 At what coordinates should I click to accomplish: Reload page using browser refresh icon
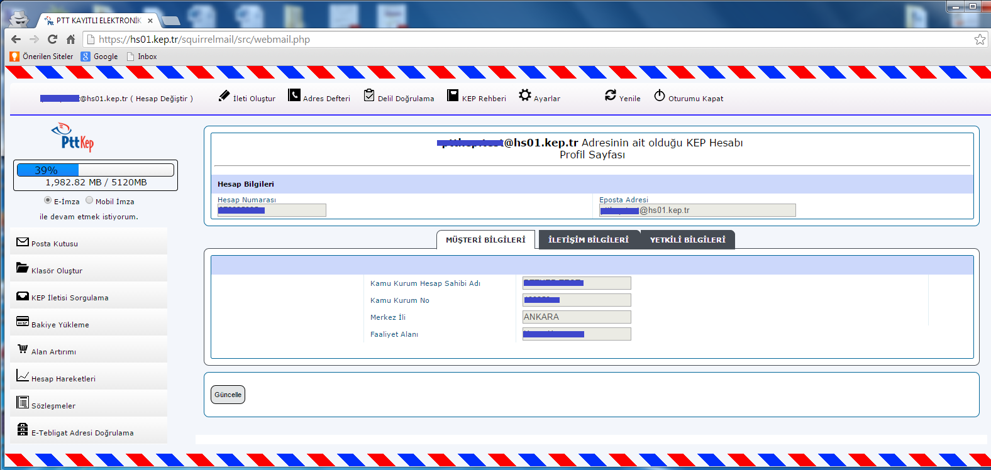point(52,39)
